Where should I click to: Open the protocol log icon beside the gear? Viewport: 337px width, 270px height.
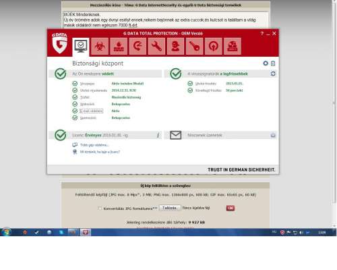click(273, 63)
